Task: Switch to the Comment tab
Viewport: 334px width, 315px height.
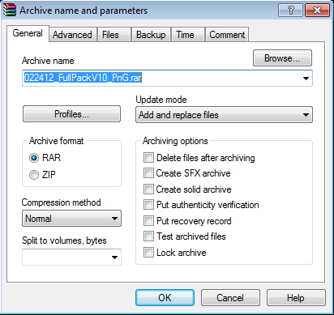Action: 227,35
